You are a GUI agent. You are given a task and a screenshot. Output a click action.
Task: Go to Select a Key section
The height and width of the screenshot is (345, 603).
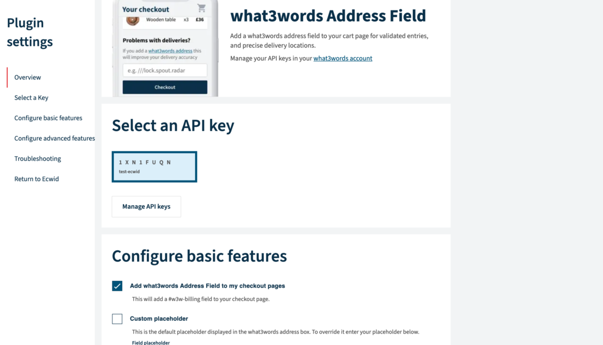click(x=31, y=98)
